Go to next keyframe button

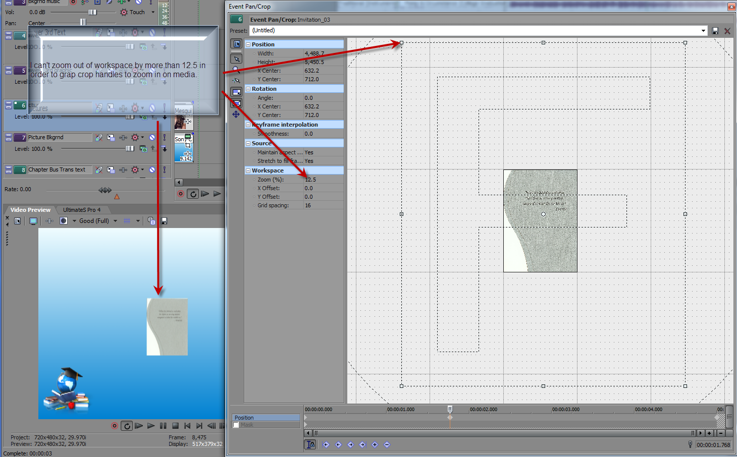coord(350,444)
